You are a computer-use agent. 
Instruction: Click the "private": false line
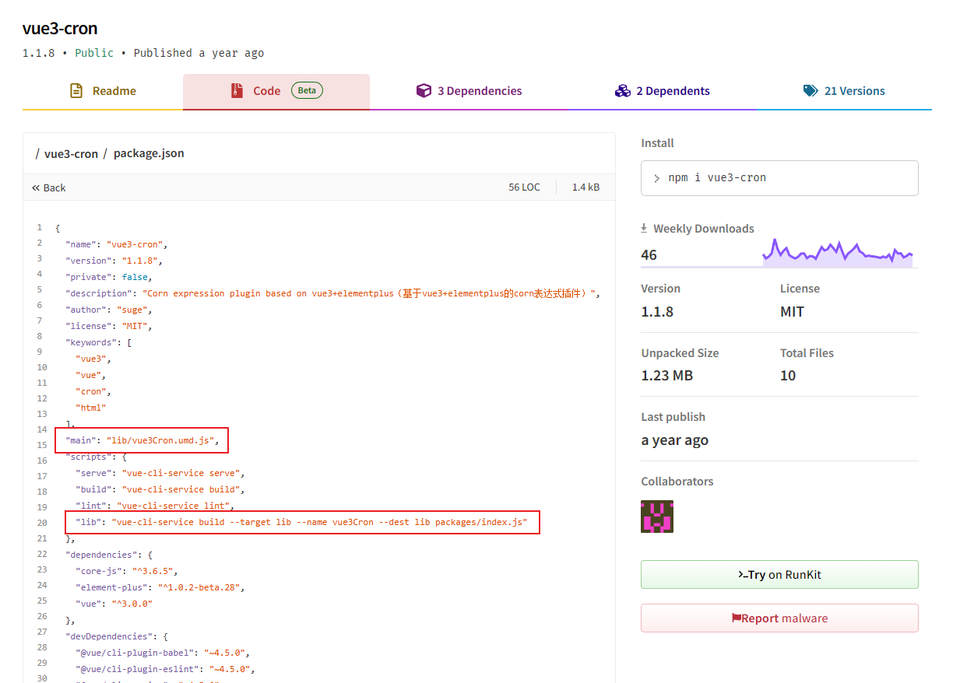(108, 277)
